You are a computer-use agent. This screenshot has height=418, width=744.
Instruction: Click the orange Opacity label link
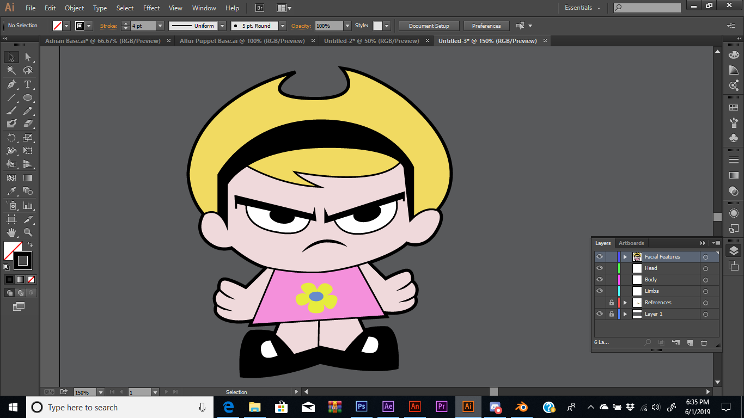point(301,26)
